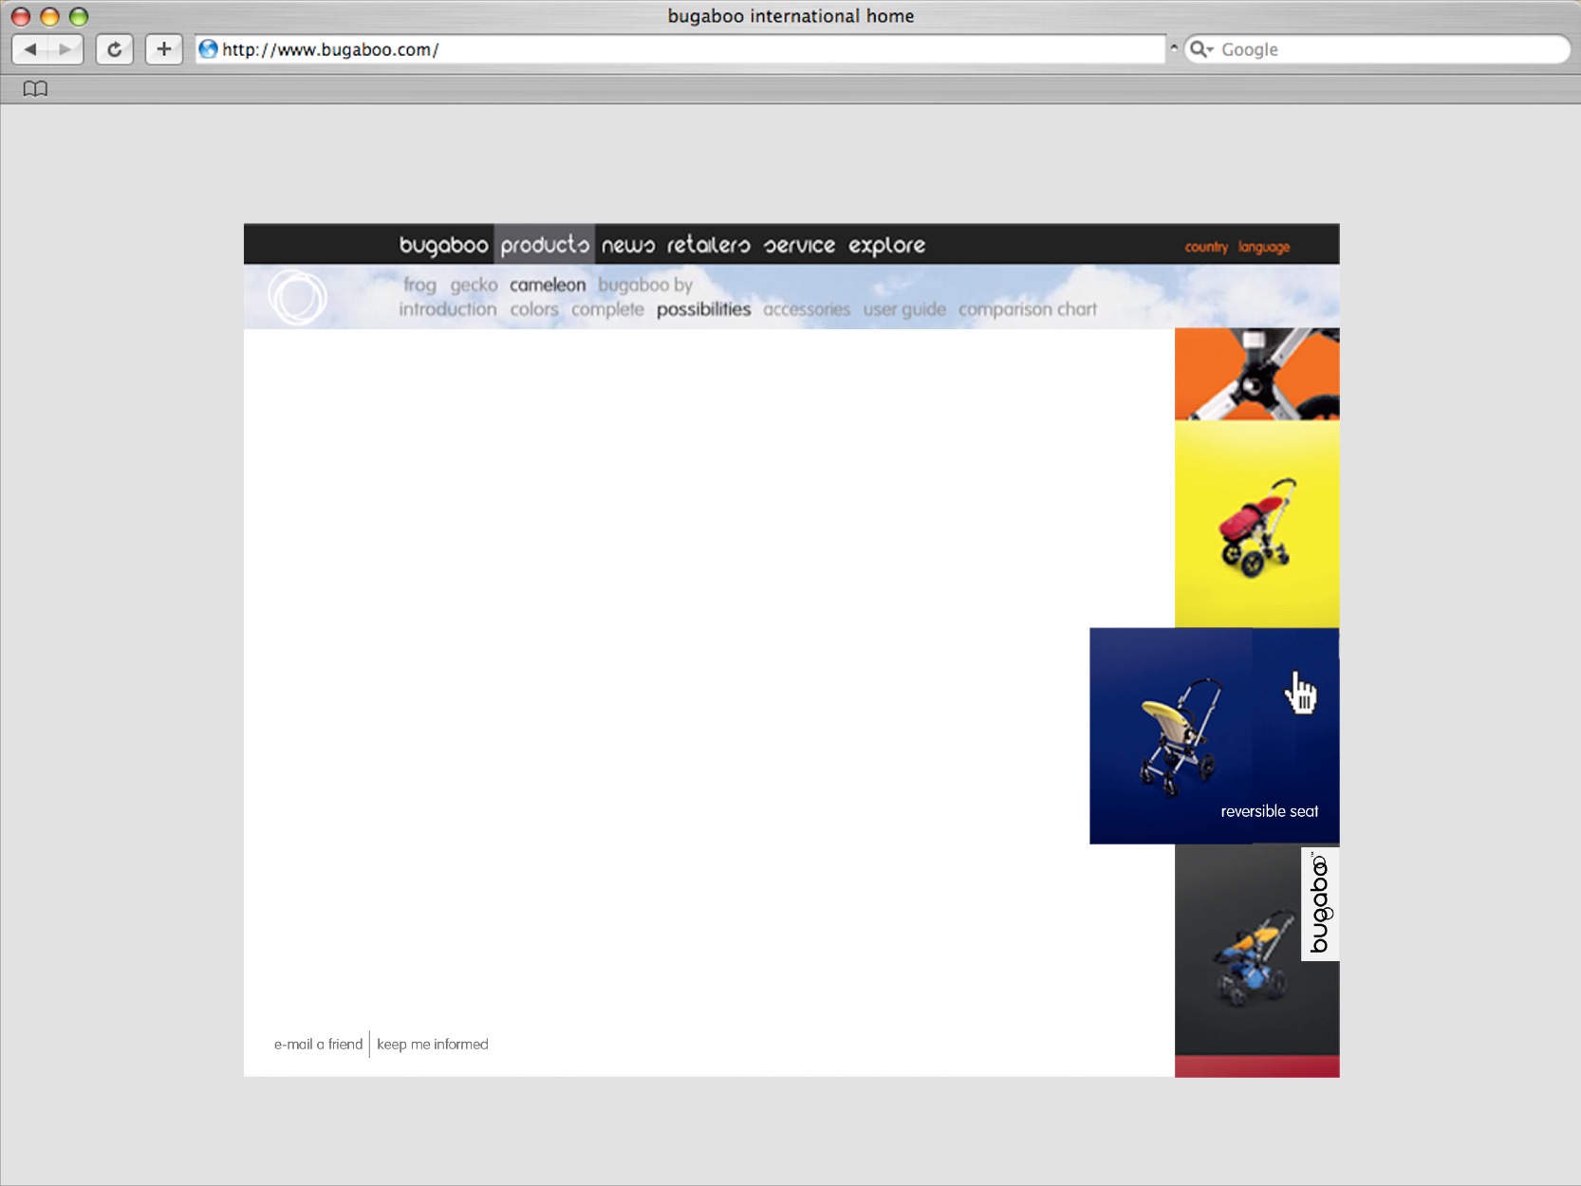The image size is (1581, 1186).
Task: Open the explore menu item
Action: pos(886,245)
